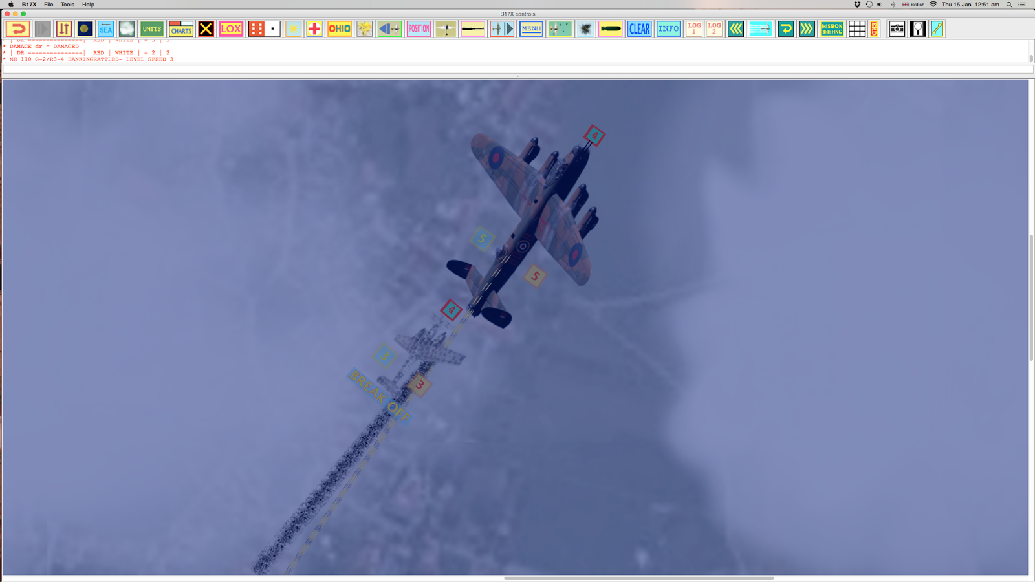Viewport: 1035px width, 582px height.
Task: Click the triple right chevrons icon
Action: (x=807, y=29)
